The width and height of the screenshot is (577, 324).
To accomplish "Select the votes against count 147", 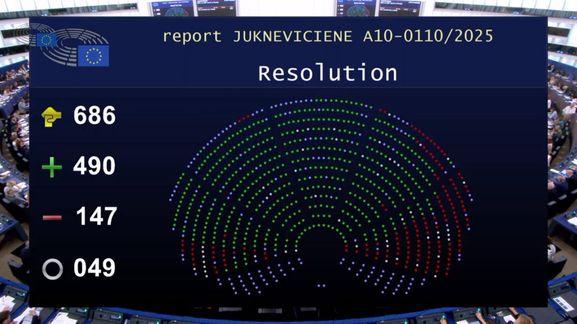I will (x=96, y=217).
